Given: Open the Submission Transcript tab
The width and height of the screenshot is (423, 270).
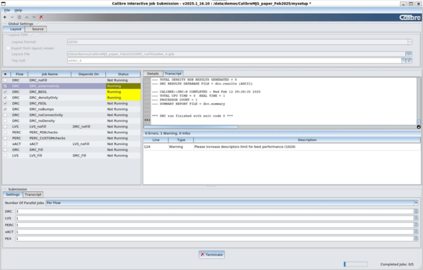Looking at the screenshot, I should tap(33, 195).
